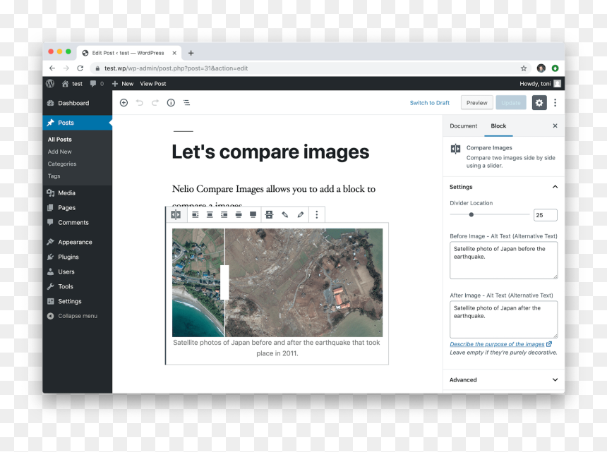Edit the After Image alt text field
The width and height of the screenshot is (607, 452).
[x=504, y=319]
